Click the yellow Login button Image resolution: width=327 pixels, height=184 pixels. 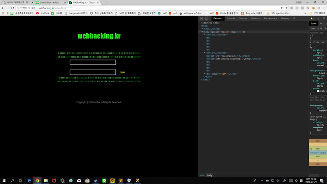tap(122, 72)
